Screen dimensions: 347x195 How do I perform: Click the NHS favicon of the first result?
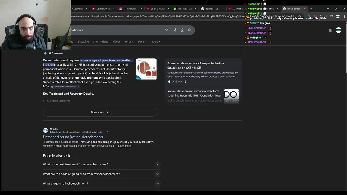(x=46, y=130)
